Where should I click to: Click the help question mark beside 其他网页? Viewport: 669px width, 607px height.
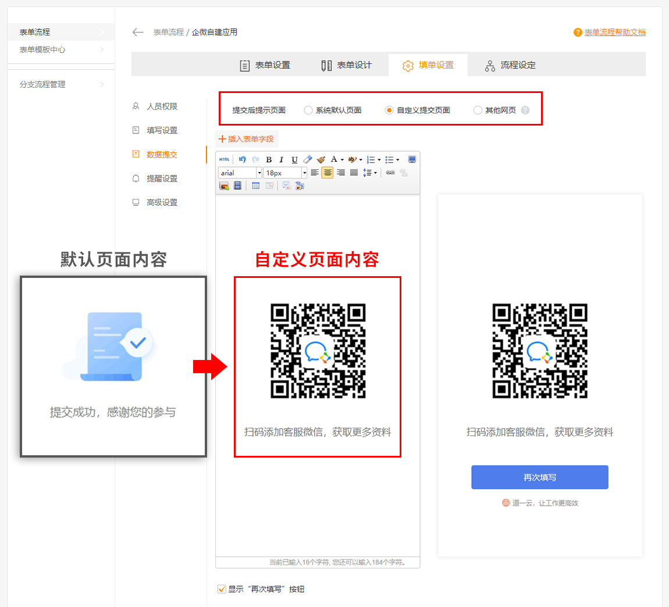[525, 110]
